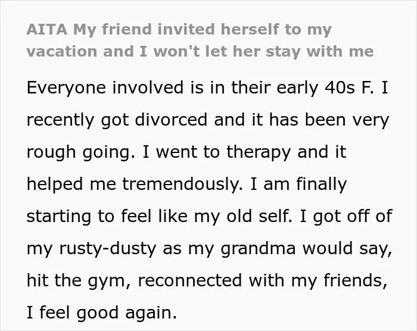Click the phrase "I am finally"

(298, 185)
